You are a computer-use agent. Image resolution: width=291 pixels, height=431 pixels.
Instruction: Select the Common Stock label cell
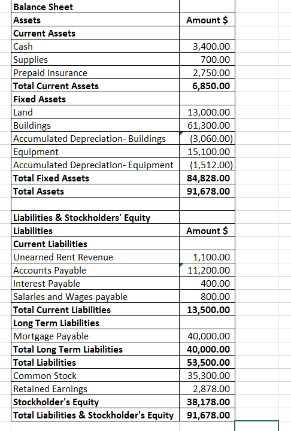95,375
